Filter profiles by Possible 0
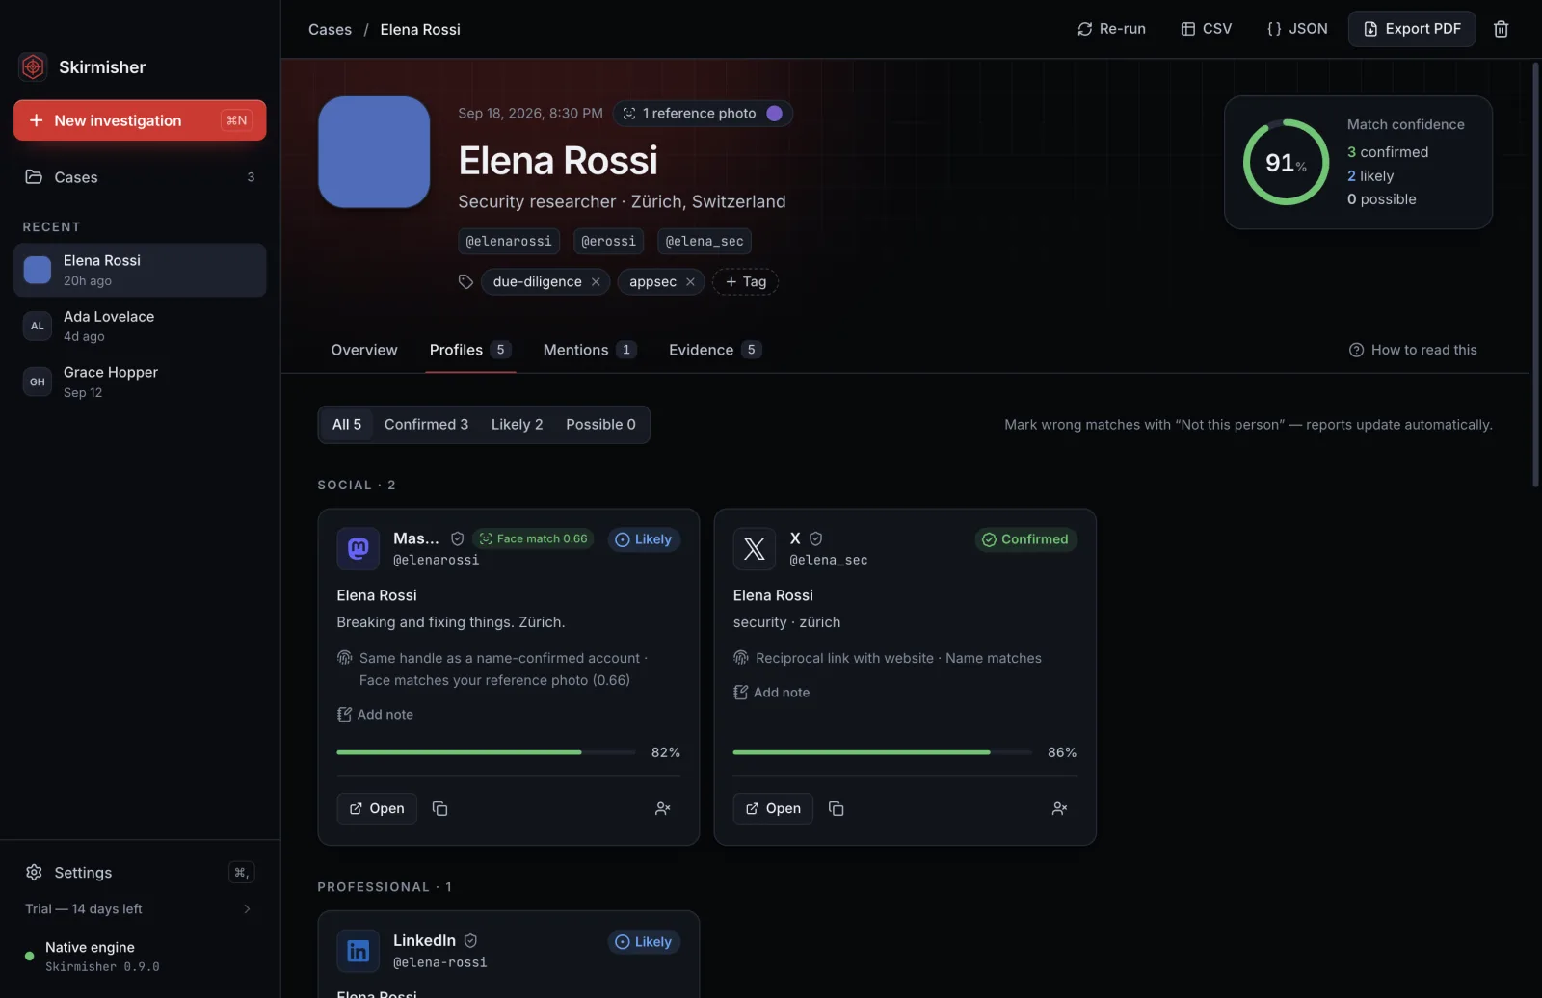The height and width of the screenshot is (998, 1542). [600, 424]
